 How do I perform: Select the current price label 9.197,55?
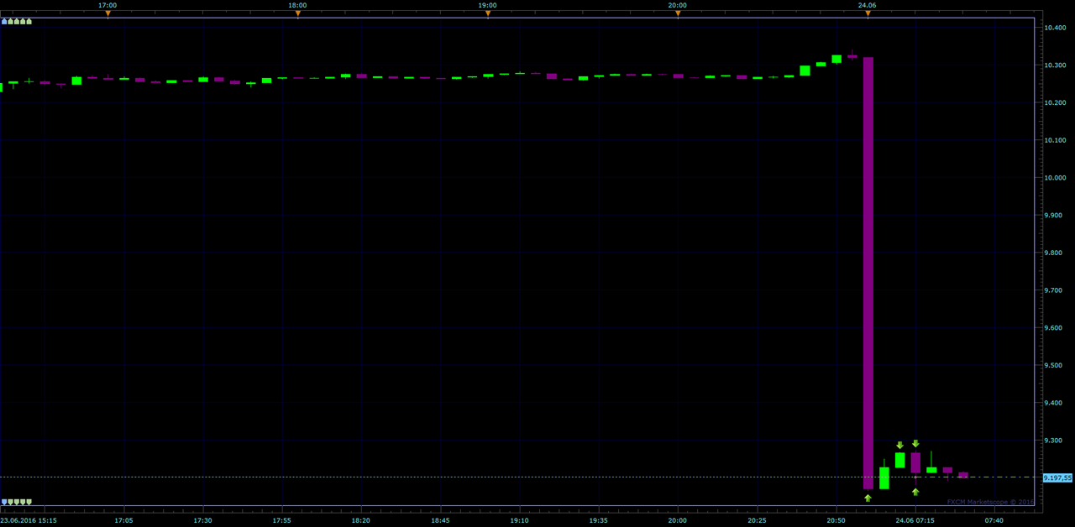click(x=1057, y=477)
